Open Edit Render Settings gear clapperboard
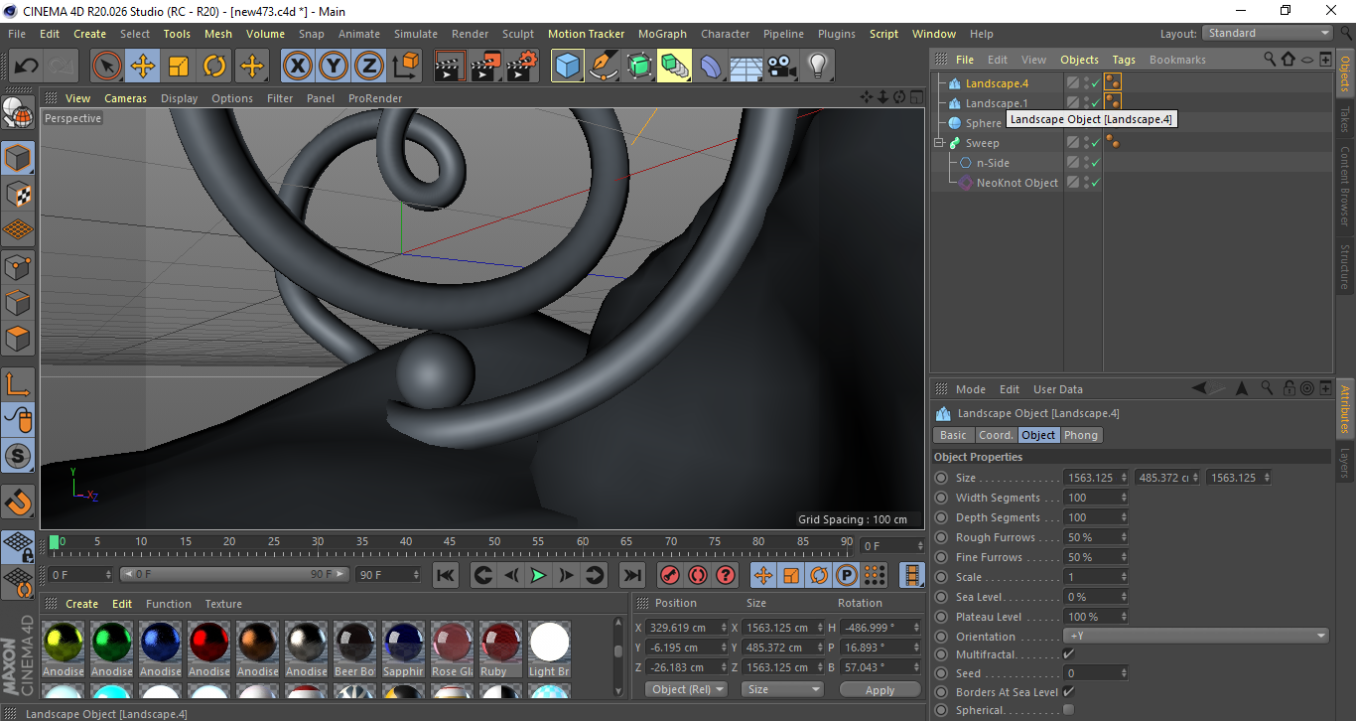Screen dimensions: 1356x721 (x=522, y=67)
